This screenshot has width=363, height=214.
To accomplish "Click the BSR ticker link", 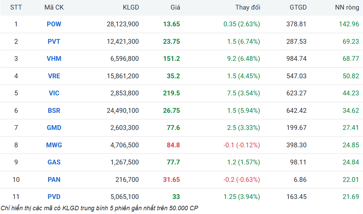I will [x=54, y=110].
